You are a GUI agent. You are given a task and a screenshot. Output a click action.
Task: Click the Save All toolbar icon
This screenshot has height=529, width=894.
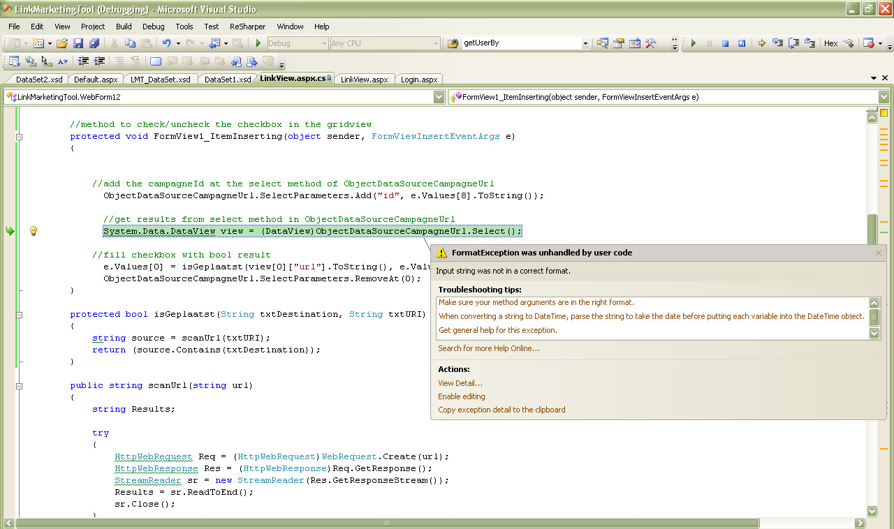[94, 43]
